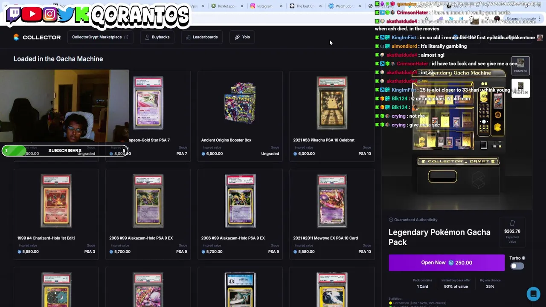Click the Kick K icon in the overlay
Screen dimensions: 546x307
coord(82,14)
